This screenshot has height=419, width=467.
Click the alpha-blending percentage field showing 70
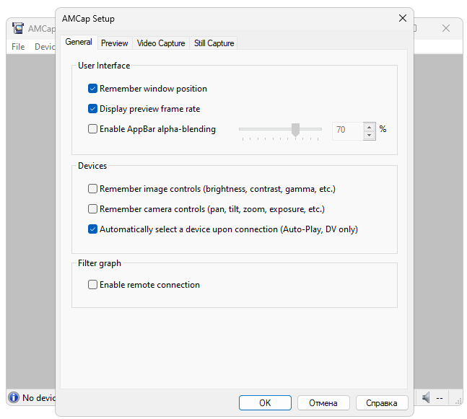(348, 130)
